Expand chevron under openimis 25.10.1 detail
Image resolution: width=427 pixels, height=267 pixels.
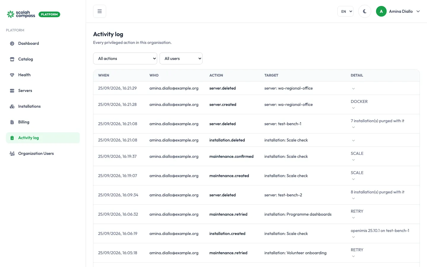coord(353,237)
